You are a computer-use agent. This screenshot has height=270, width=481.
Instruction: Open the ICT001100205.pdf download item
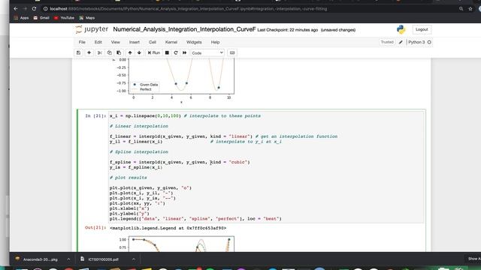point(100,259)
